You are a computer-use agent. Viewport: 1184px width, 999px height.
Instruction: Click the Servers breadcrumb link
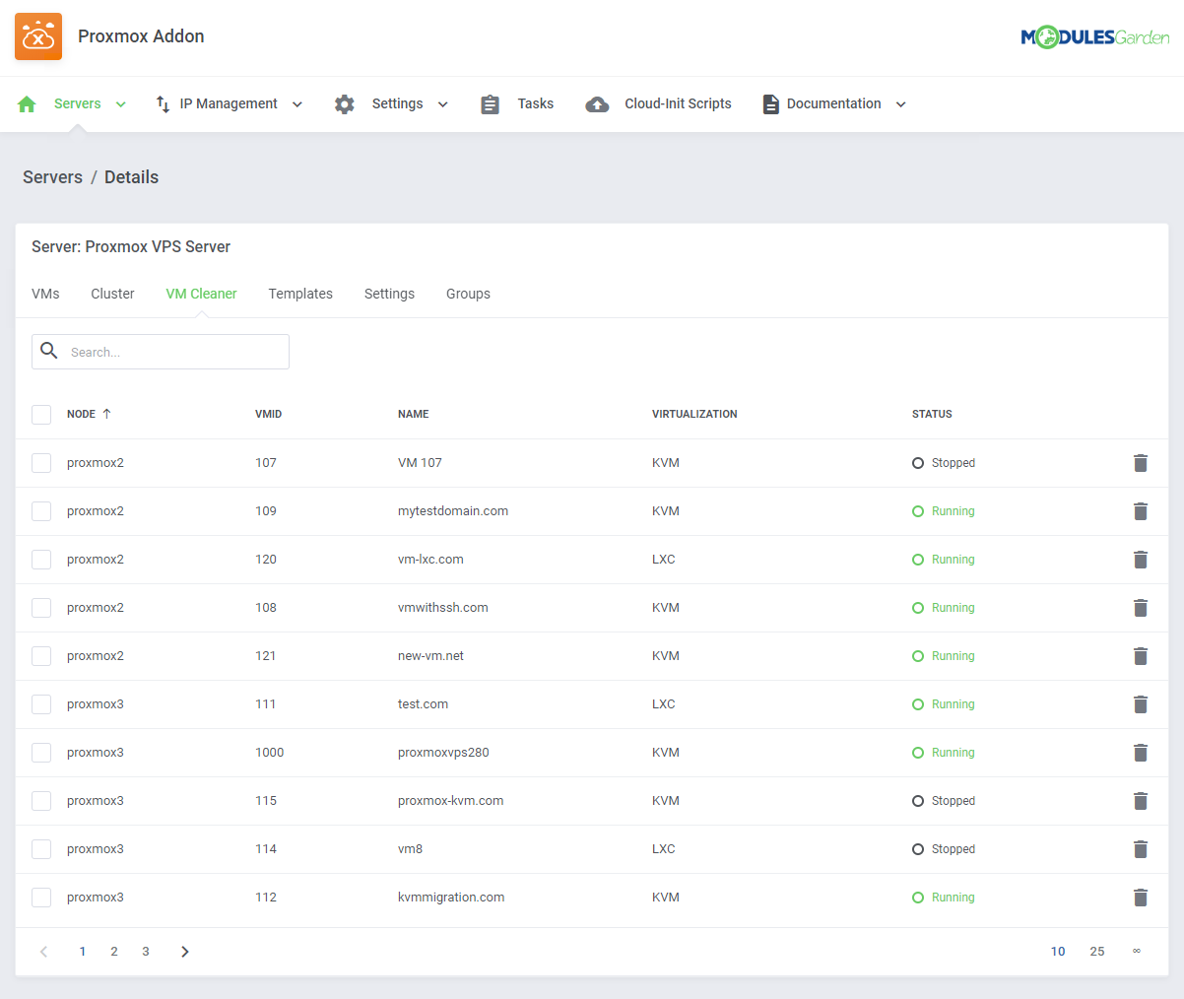52,177
